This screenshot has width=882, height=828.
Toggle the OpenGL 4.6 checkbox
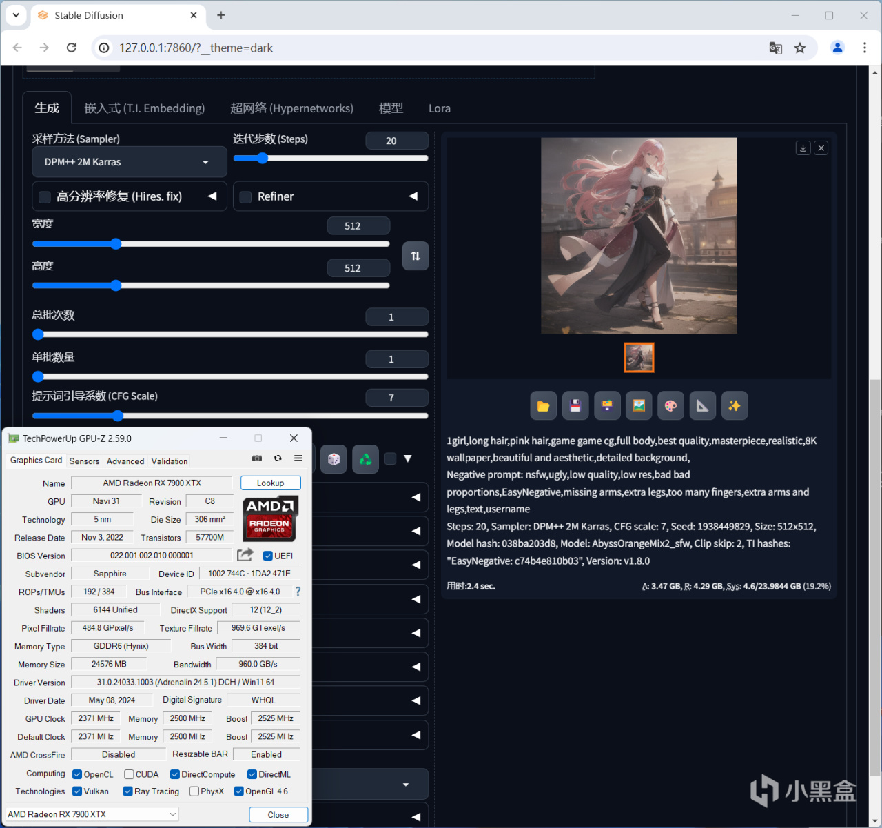239,791
